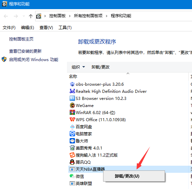192x189 pixels.
Task: Go forward with the right arrow
Action: (16, 16)
